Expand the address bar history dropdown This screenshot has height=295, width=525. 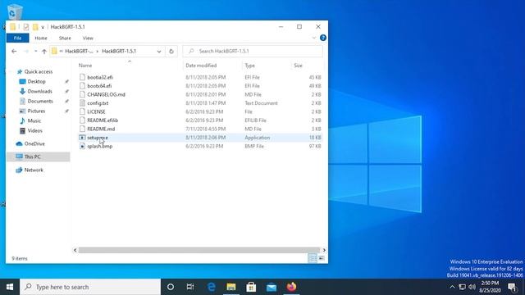pos(159,51)
